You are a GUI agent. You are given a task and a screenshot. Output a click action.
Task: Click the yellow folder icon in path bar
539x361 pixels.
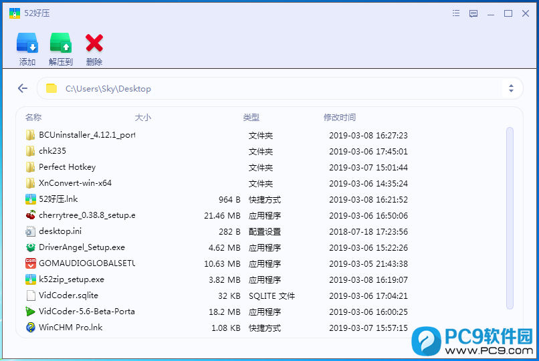pyautogui.click(x=51, y=88)
